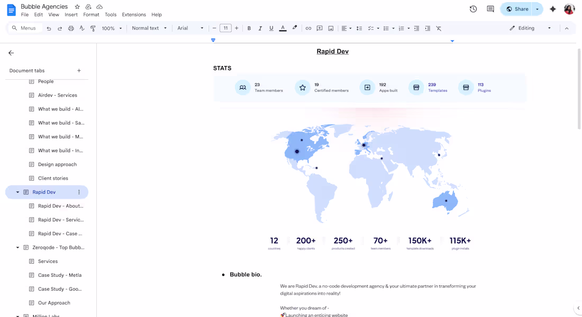This screenshot has height=317, width=582.
Task: Open the Tools menu
Action: click(111, 15)
